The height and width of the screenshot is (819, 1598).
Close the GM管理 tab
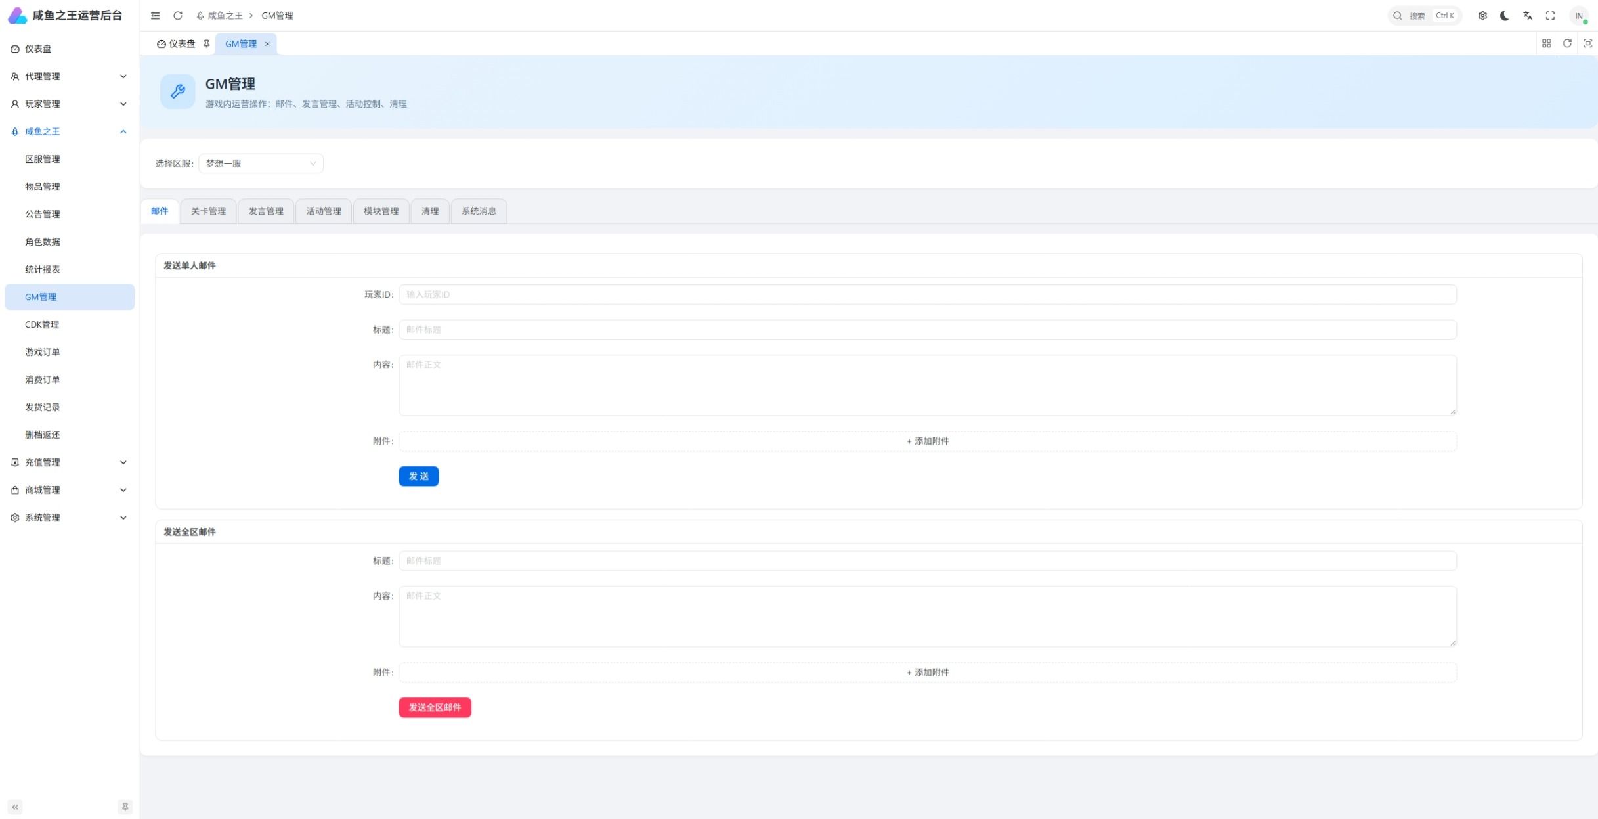coord(267,44)
